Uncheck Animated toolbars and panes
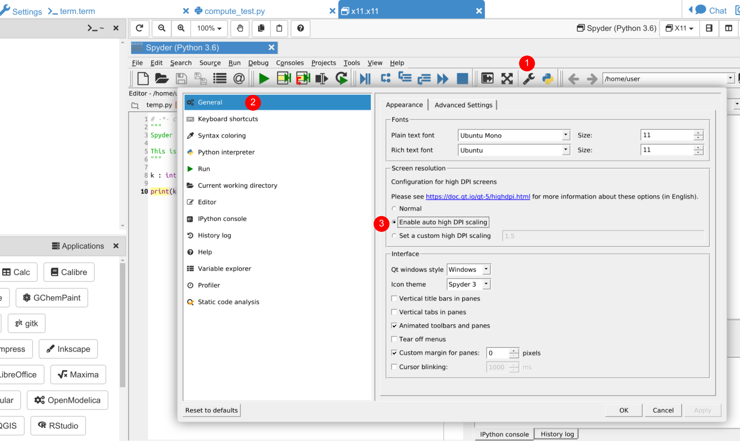This screenshot has height=441, width=740. click(x=394, y=326)
